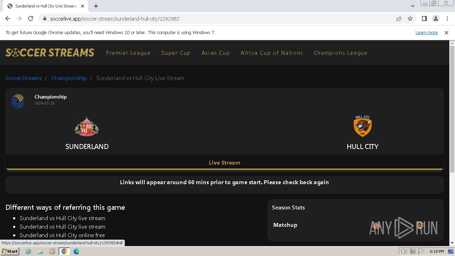455x256 pixels.
Task: Reload the soccerlive.app page
Action: click(x=31, y=18)
